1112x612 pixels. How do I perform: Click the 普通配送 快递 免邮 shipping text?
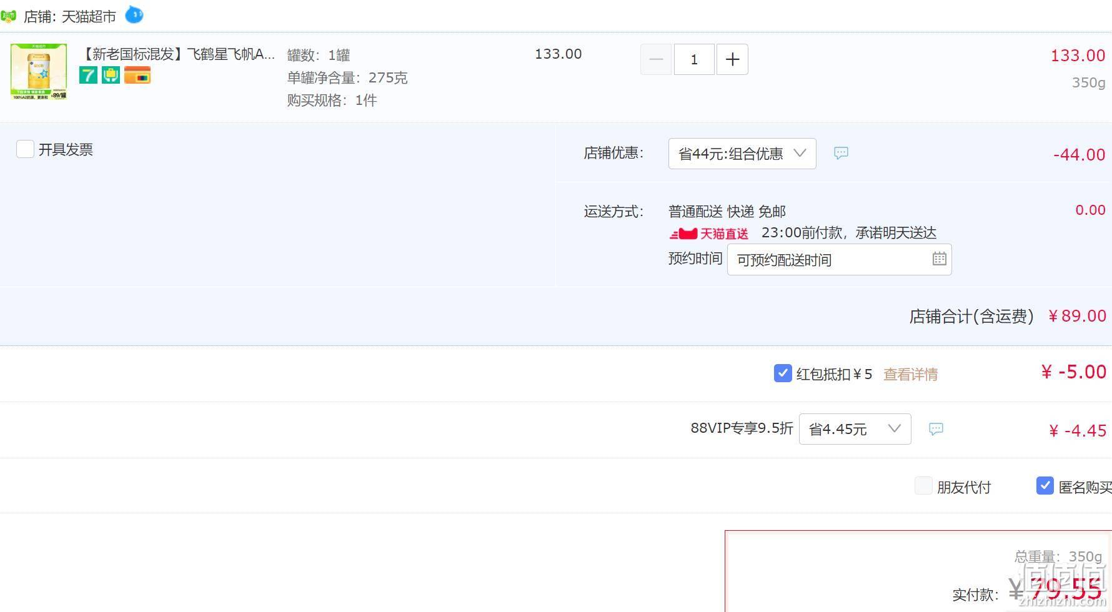727,211
